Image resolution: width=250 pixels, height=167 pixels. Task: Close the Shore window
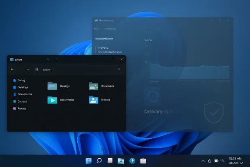point(122,59)
